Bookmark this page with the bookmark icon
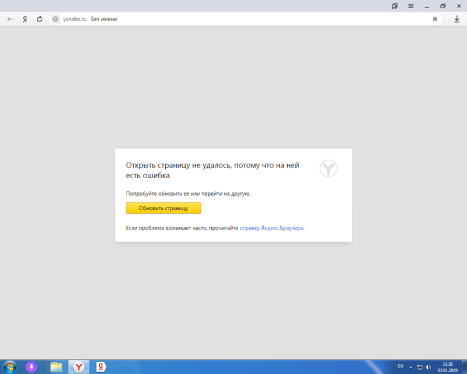467x374 pixels. (x=435, y=19)
